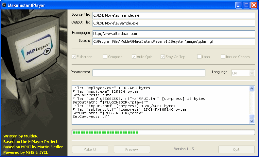The image size is (259, 157).
Task: Focus the Parameters input field
Action: [x=149, y=73]
